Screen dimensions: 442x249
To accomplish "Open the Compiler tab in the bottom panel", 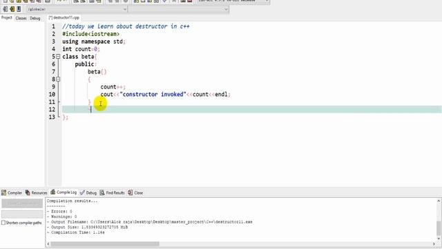I will point(12,192).
